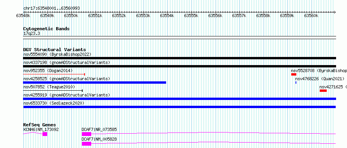Click the black bar under nsv5554090

click(179, 58)
